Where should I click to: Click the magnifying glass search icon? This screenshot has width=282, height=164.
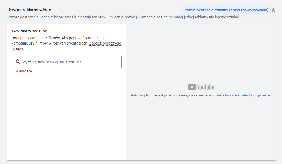pos(18,62)
